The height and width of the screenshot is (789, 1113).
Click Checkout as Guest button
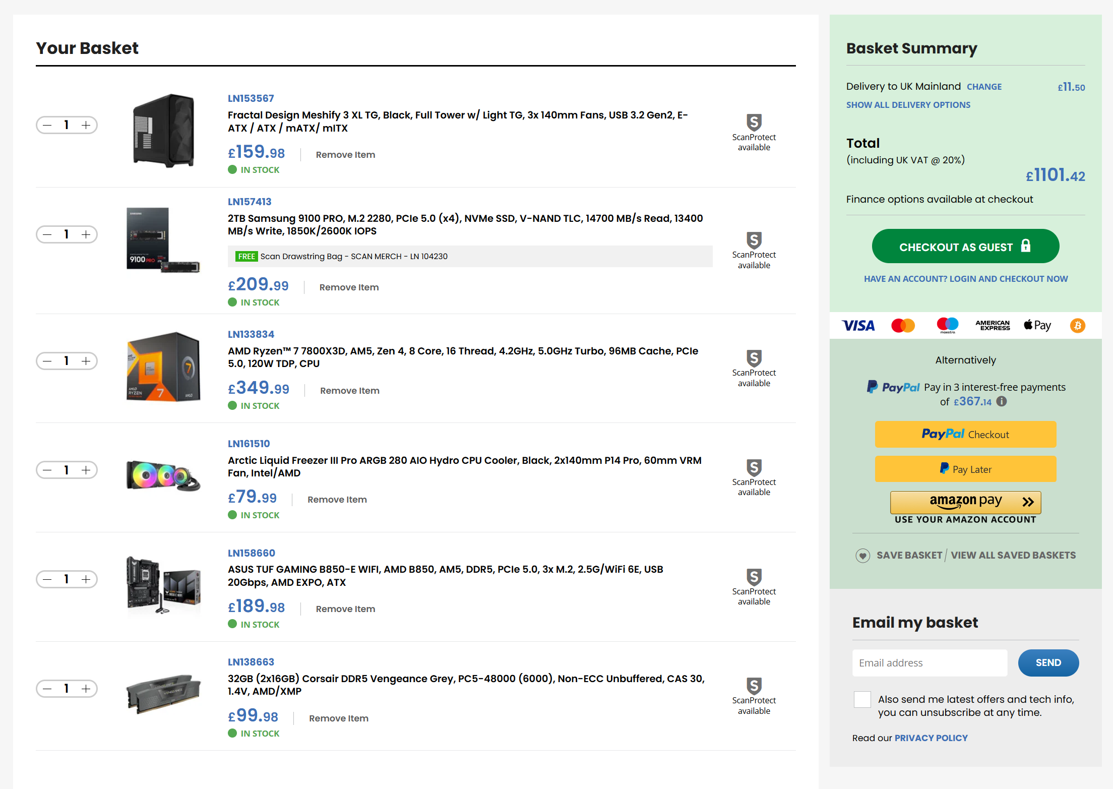(965, 247)
